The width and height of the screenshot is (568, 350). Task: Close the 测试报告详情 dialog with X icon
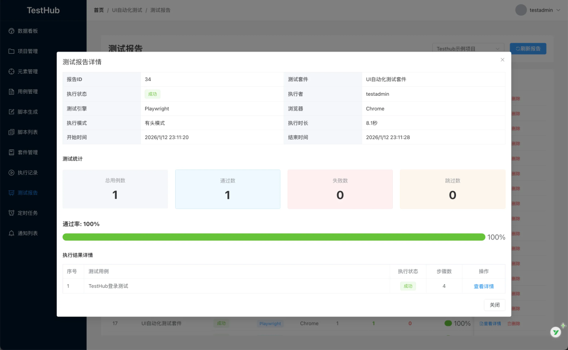(x=502, y=60)
